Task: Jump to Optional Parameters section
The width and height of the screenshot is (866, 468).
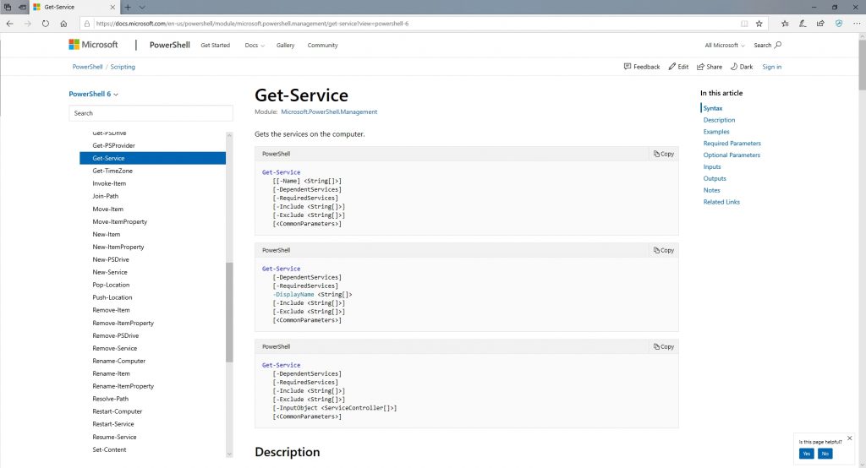Action: click(x=732, y=155)
